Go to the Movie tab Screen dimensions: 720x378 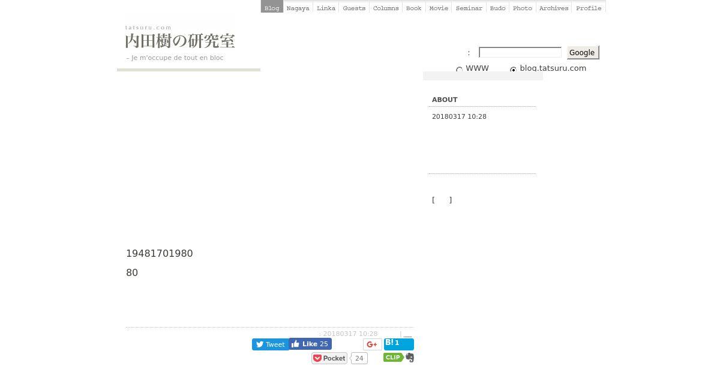click(x=439, y=7)
